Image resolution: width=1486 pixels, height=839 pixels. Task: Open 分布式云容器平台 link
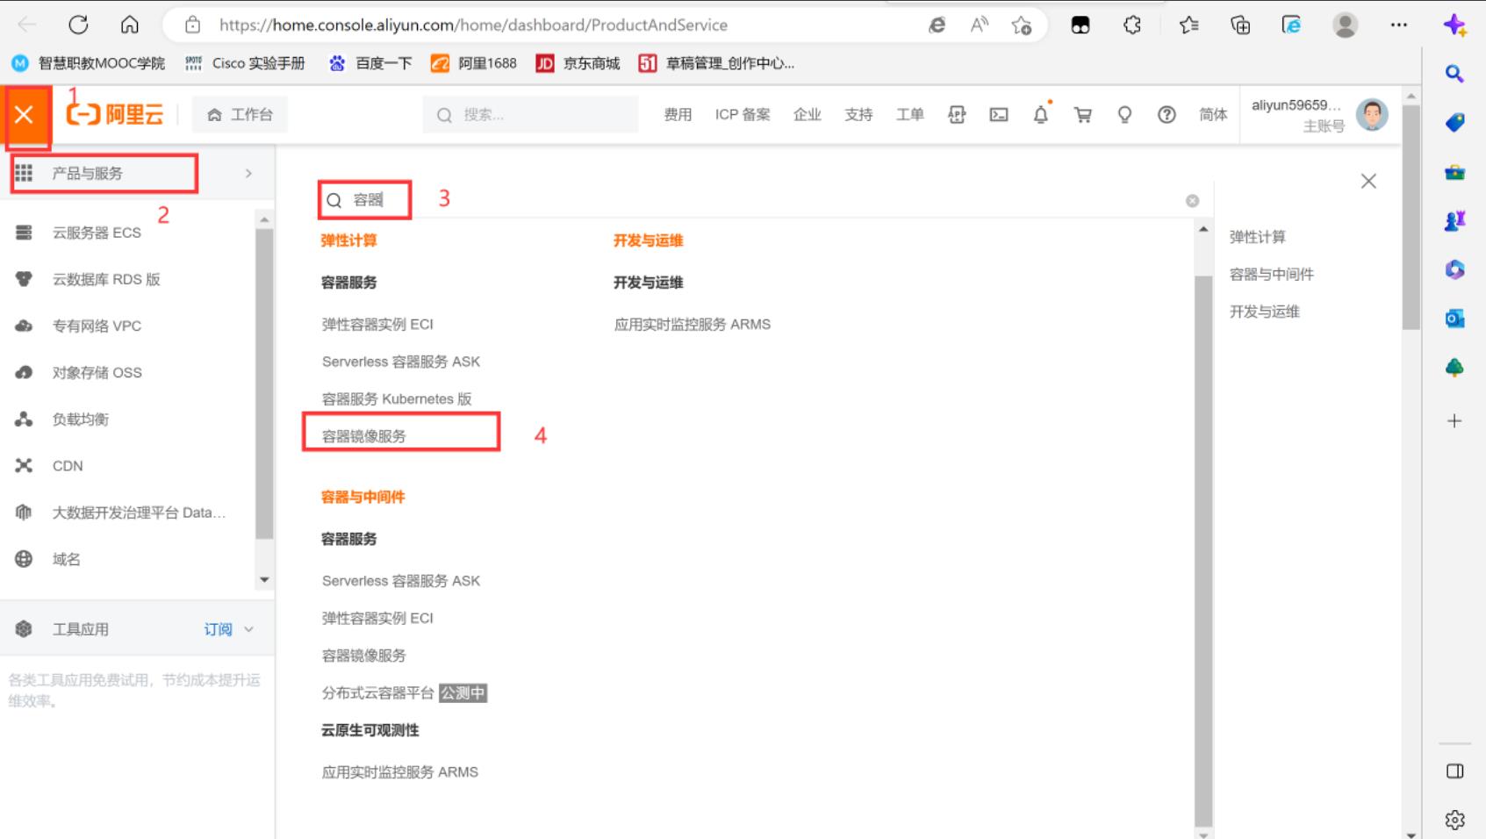tap(377, 693)
